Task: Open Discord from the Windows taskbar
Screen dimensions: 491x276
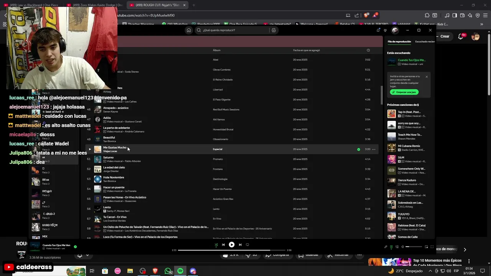Action: click(x=193, y=271)
